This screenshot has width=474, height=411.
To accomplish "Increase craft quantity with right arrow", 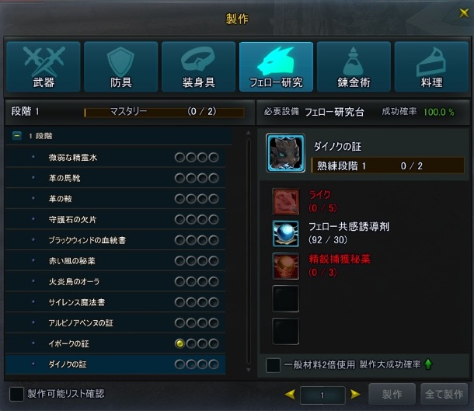I will pos(355,394).
